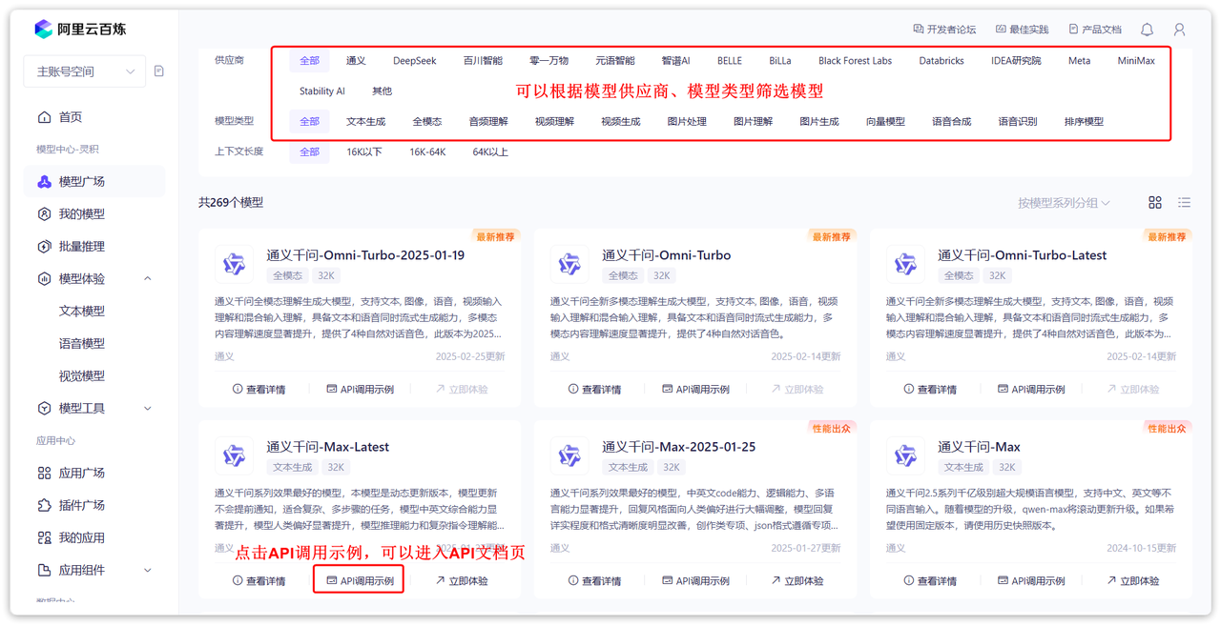Click the 主账号空间 workspace selector
Viewport: 1221px width, 626px height.
[x=84, y=71]
